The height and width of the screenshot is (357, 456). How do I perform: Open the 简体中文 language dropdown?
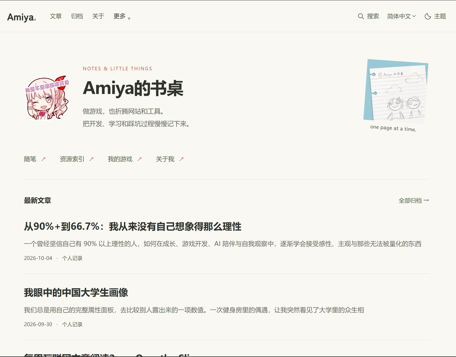click(401, 16)
